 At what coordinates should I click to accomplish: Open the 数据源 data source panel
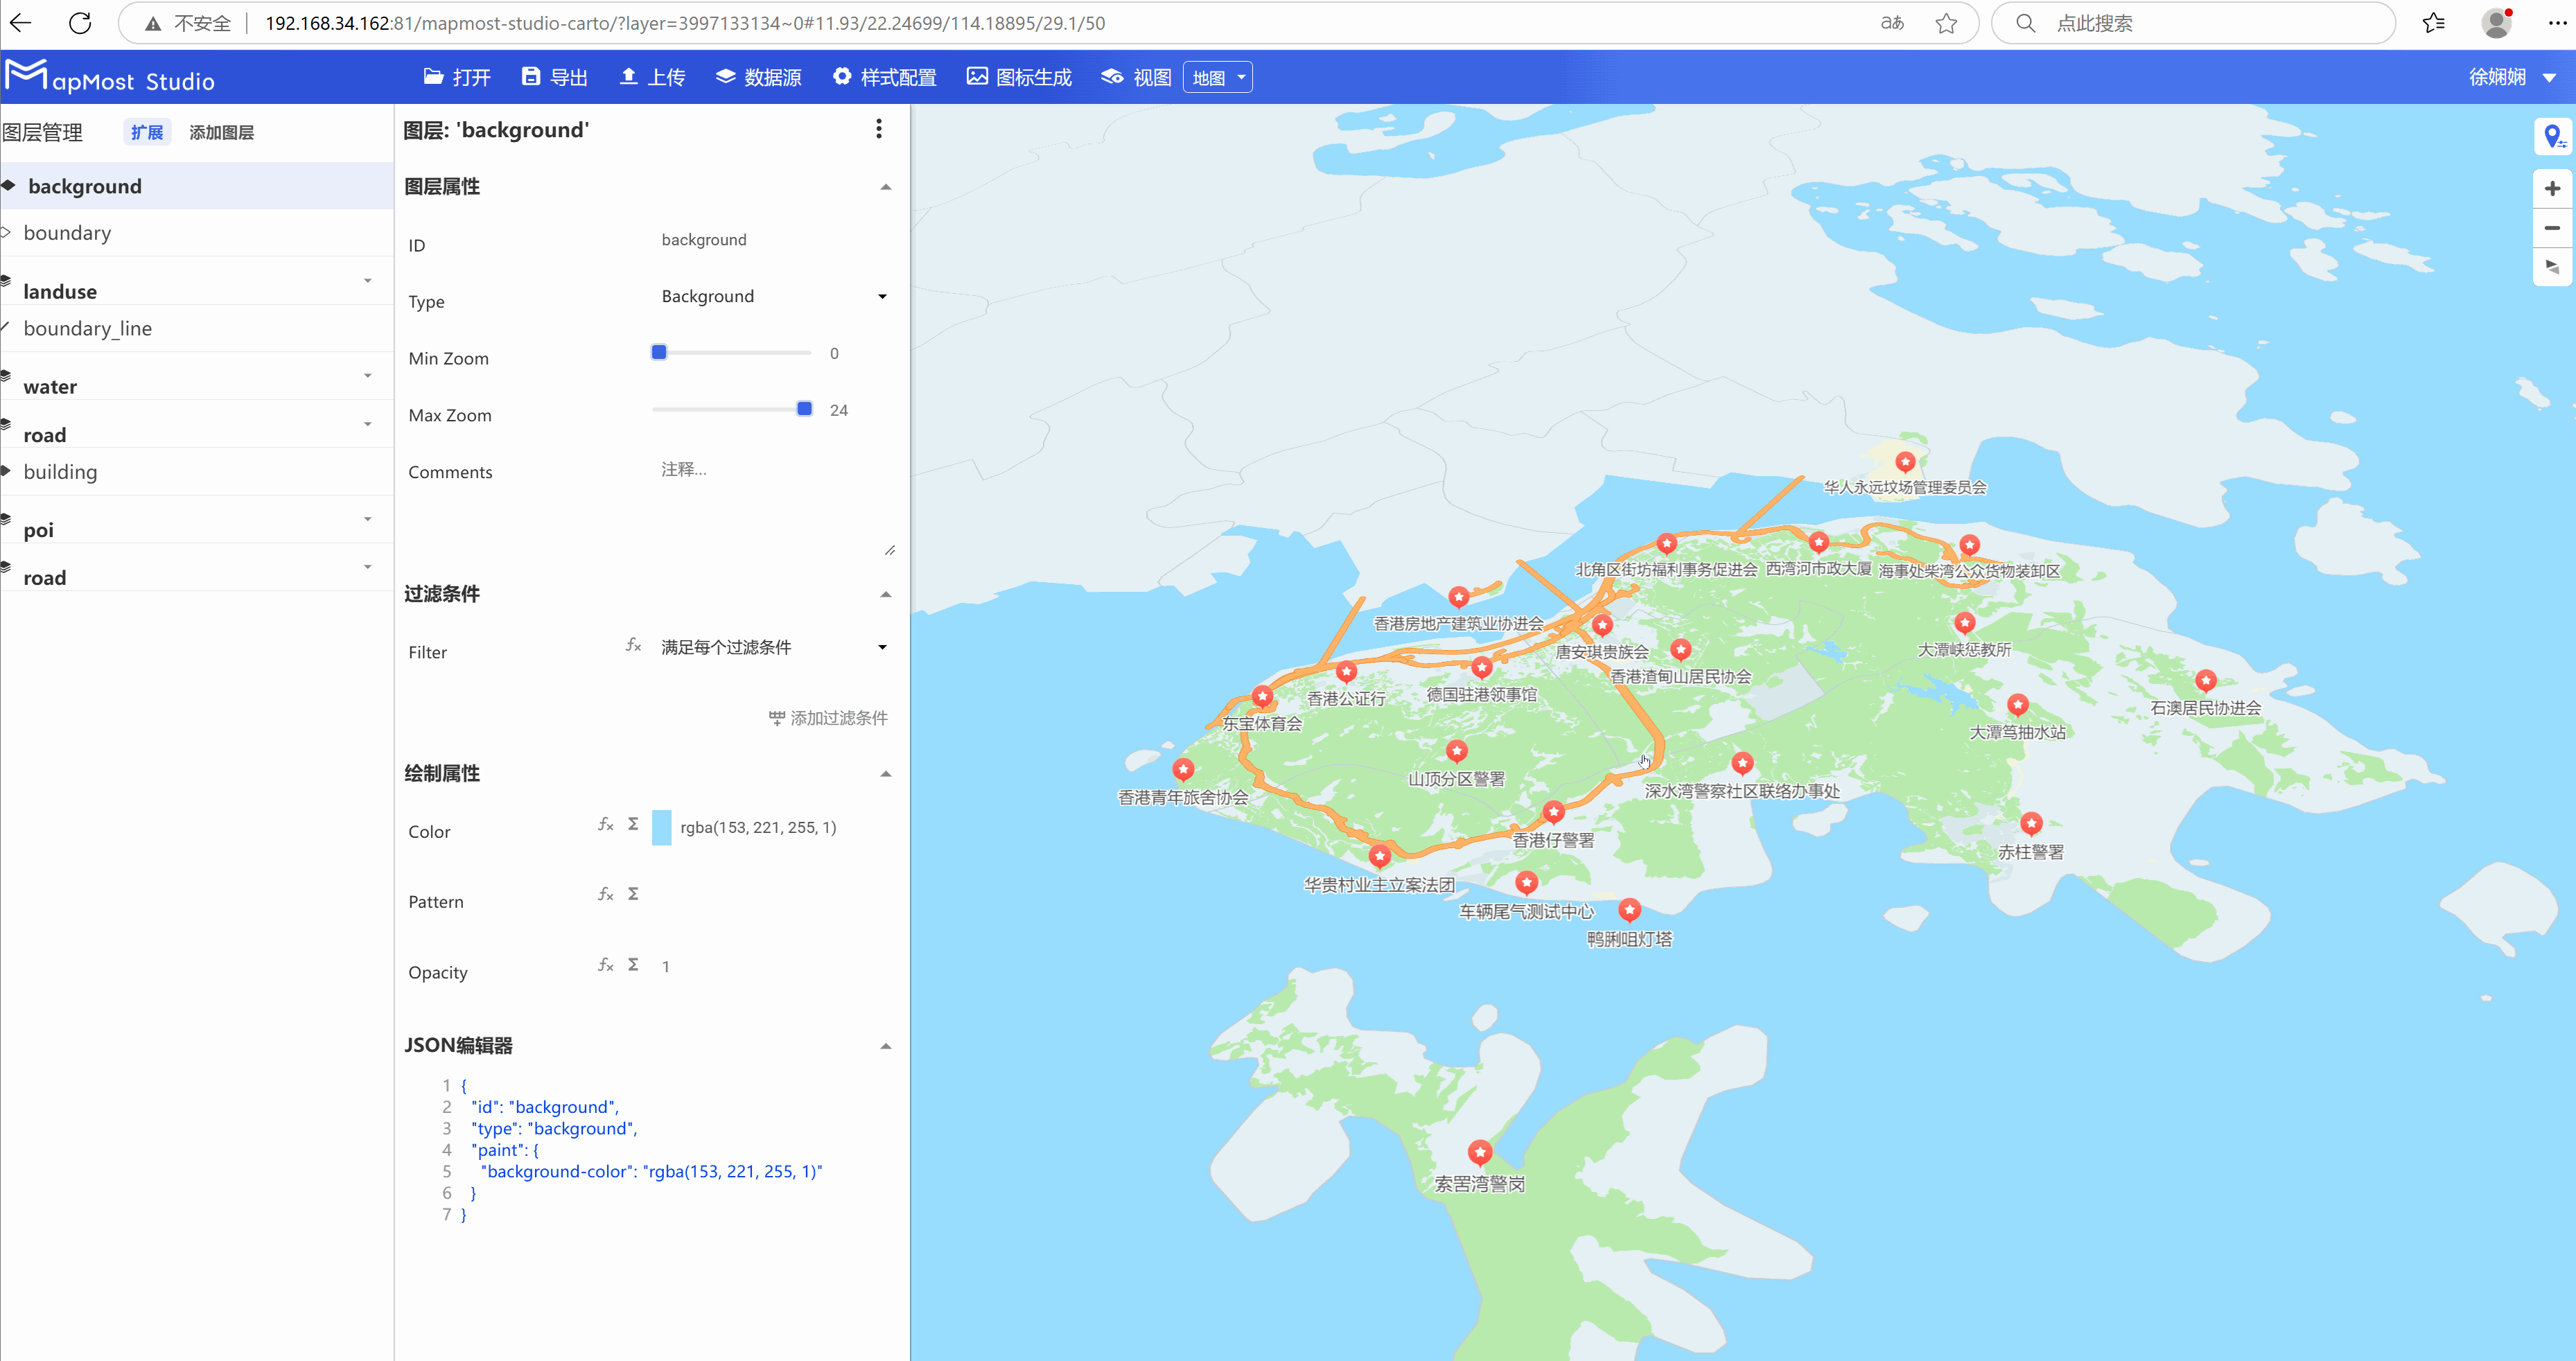click(758, 76)
